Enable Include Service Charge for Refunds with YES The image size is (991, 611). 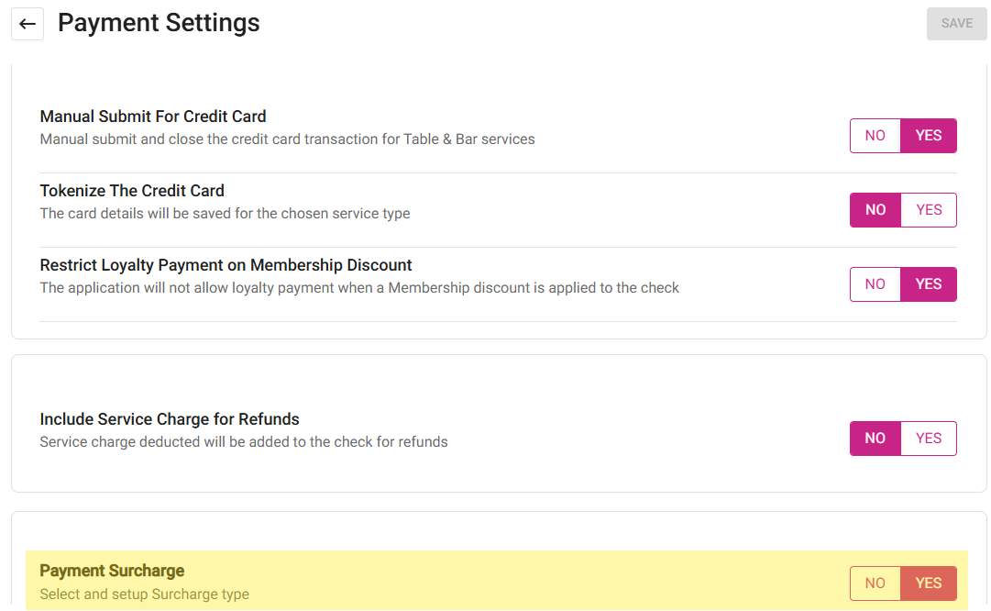point(929,439)
